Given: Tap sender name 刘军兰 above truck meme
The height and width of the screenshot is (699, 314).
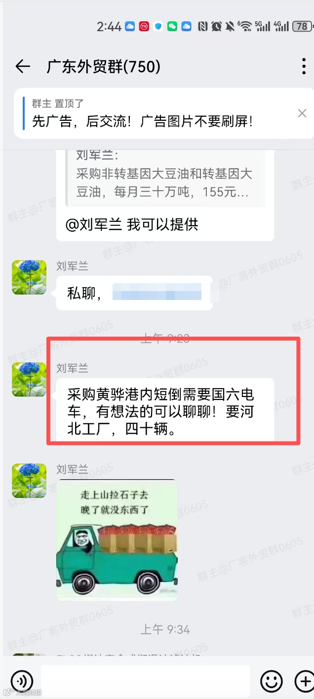Looking at the screenshot, I should tap(72, 469).
